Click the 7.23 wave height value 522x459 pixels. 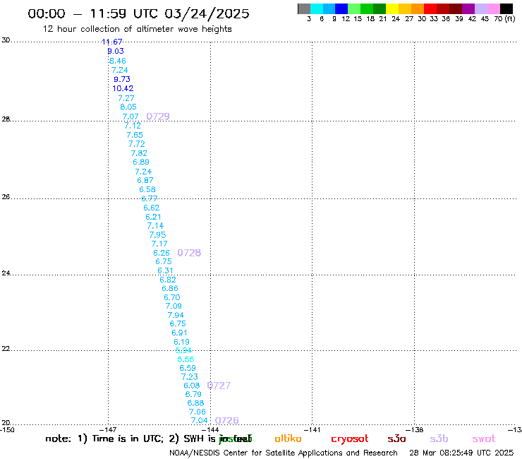(x=190, y=377)
